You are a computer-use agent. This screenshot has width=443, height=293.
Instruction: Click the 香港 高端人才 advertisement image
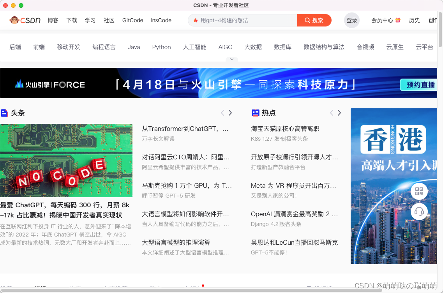394,186
